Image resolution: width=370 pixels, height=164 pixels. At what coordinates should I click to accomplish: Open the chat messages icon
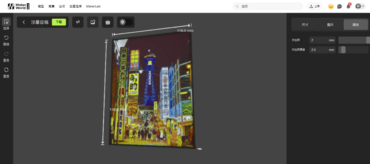[x=340, y=6]
